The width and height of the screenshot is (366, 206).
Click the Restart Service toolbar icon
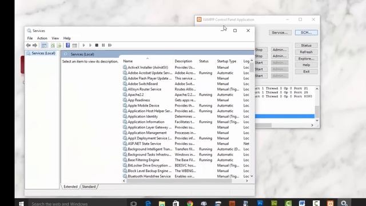(x=110, y=45)
